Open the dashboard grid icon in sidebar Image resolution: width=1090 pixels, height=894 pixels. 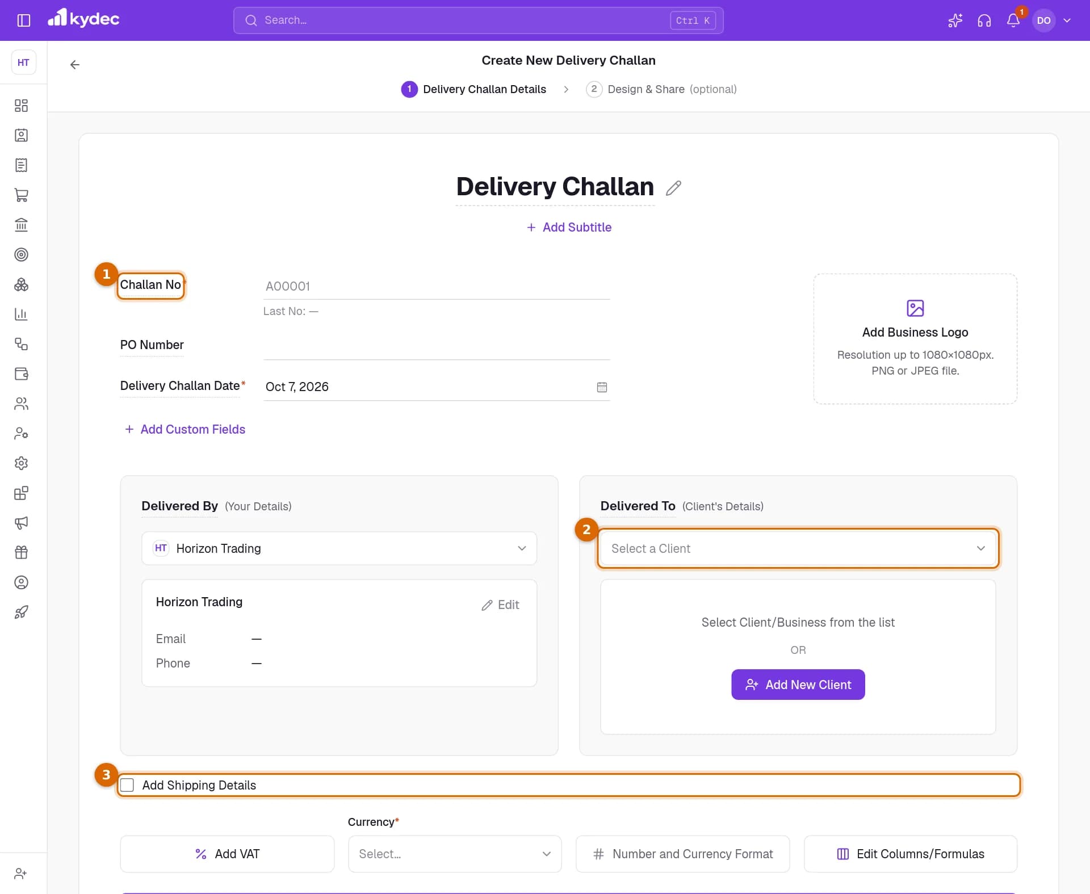point(21,106)
